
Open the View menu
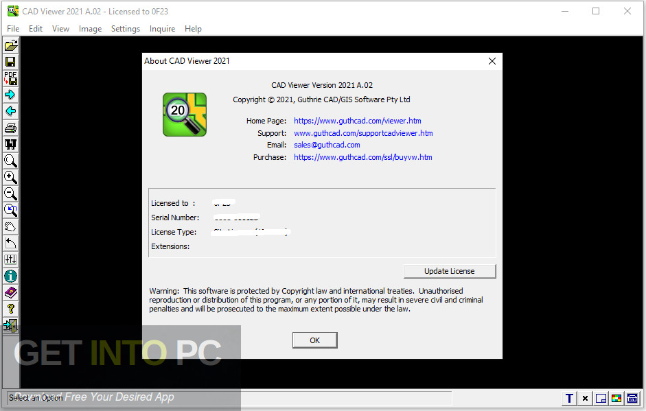(60, 29)
